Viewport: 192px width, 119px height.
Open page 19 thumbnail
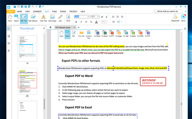[x=27, y=48]
